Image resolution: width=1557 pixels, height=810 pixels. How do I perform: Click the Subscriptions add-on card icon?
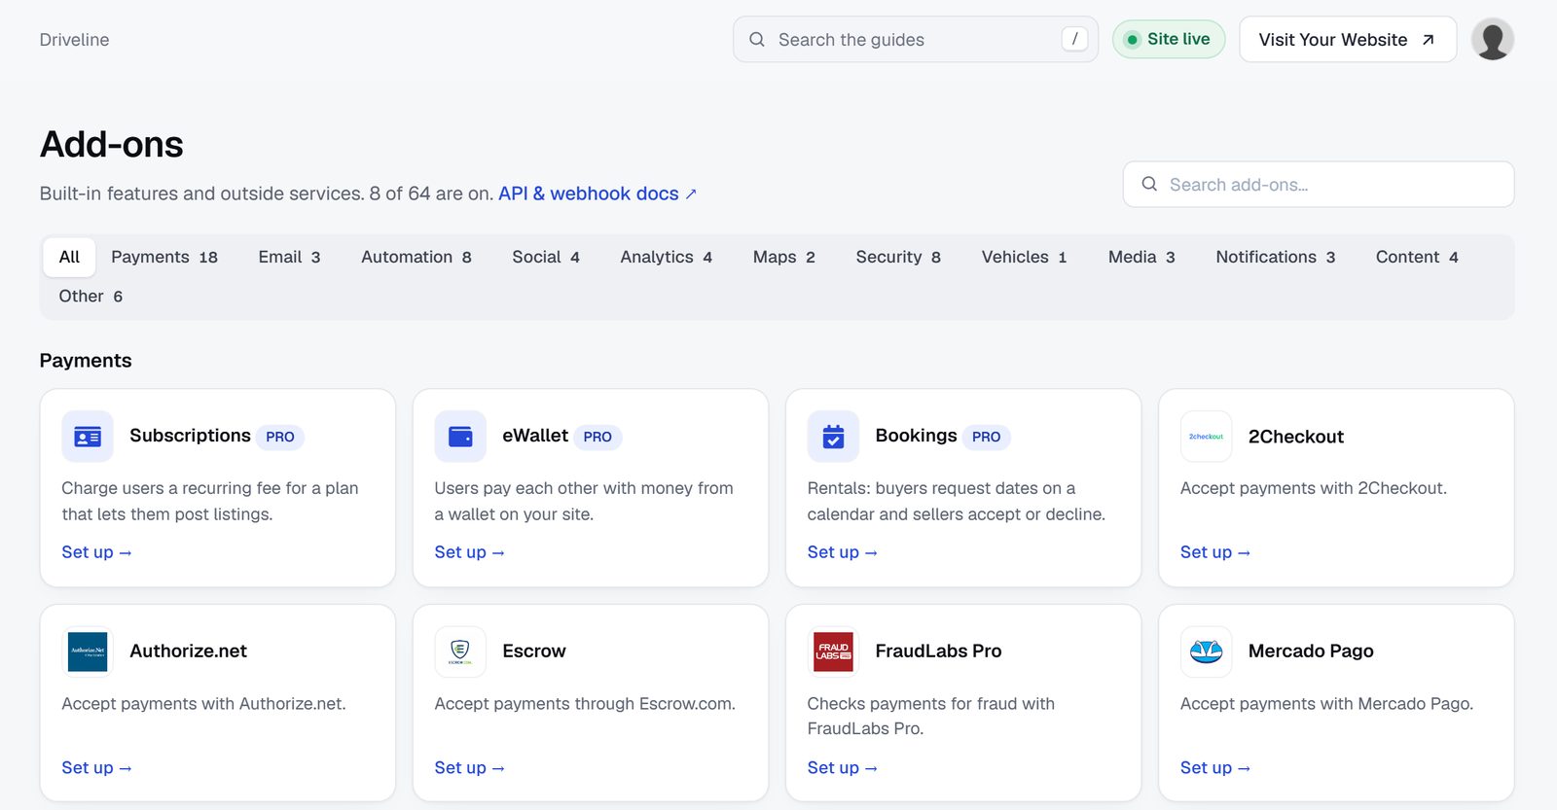pyautogui.click(x=88, y=437)
